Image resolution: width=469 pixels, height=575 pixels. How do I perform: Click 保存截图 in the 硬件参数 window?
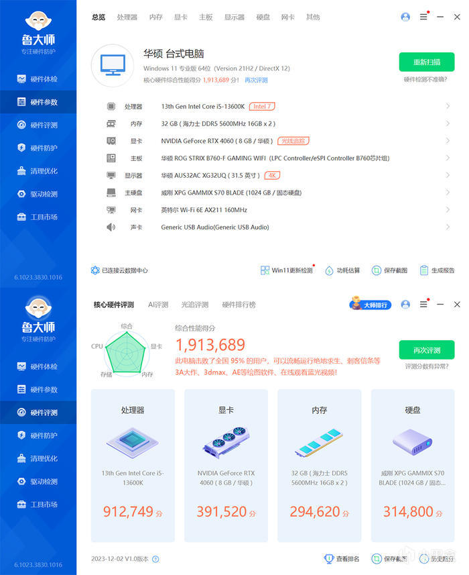click(x=389, y=270)
